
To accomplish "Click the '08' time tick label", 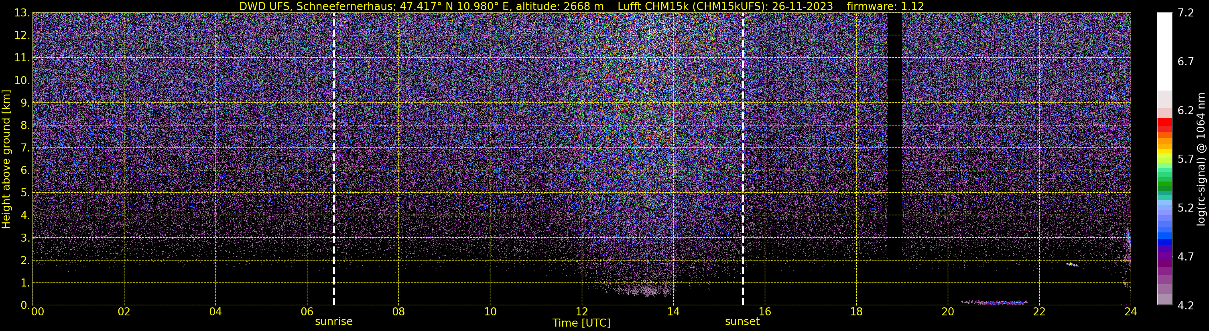I will 398,312.
